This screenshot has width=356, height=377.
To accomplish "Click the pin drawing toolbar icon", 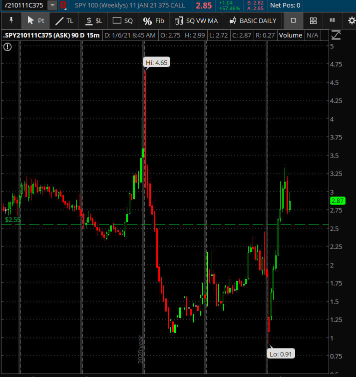I will [x=11, y=20].
